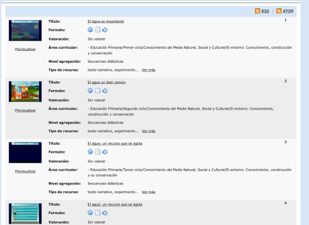Click Previsualizar under El agua un bien común thumbnail
This screenshot has height=225, width=309.
pos(25,110)
